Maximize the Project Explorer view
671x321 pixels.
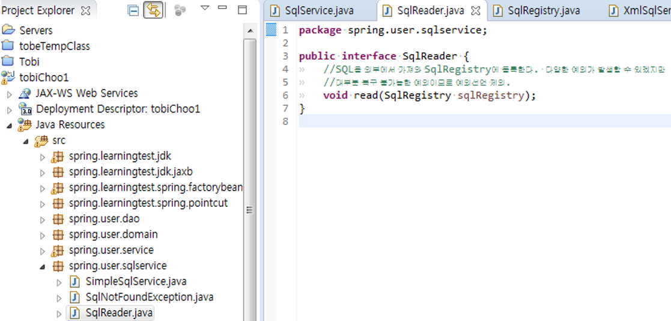[242, 10]
